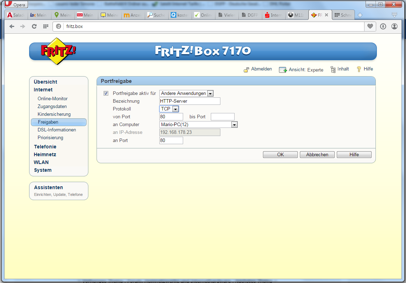Click the Ansicht Experte view icon
Screen dimensions: 406x283
(283, 70)
